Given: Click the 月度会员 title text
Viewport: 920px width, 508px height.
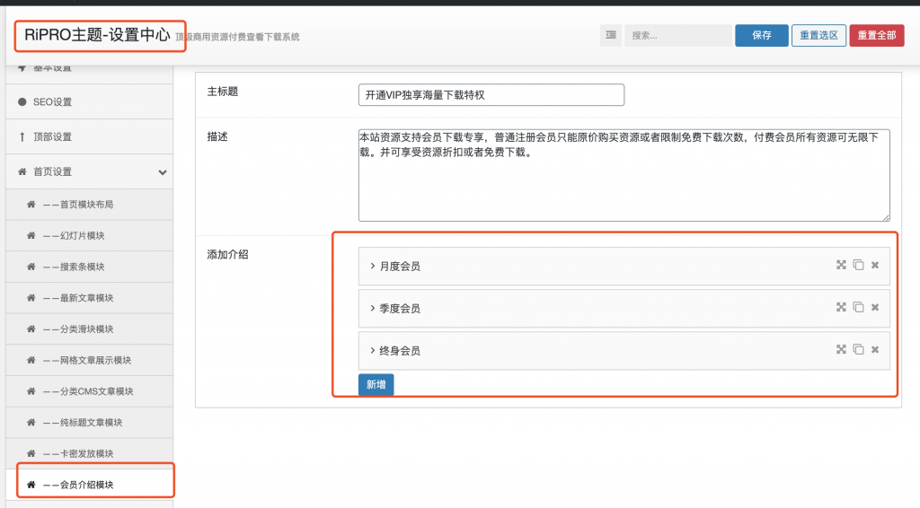Looking at the screenshot, I should (x=400, y=266).
